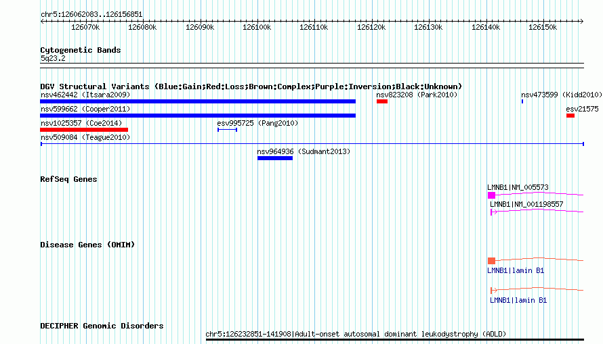Click the 'nsv509084 (Teague2010)' label
The width and height of the screenshot is (603, 344).
pos(85,137)
